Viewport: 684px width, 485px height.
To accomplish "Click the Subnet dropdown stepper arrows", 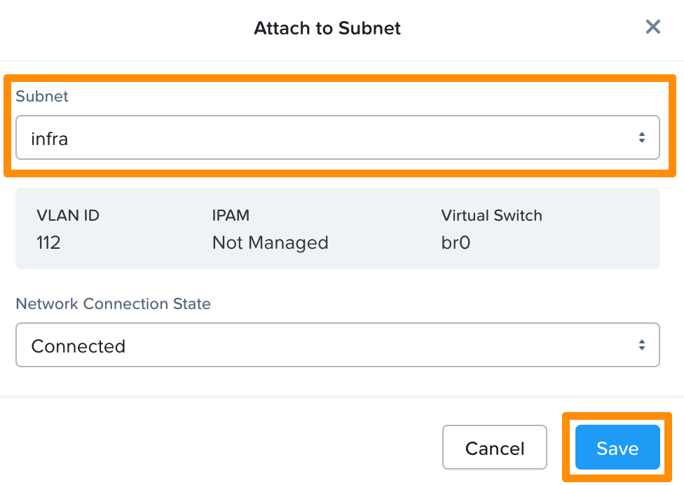I will click(643, 137).
